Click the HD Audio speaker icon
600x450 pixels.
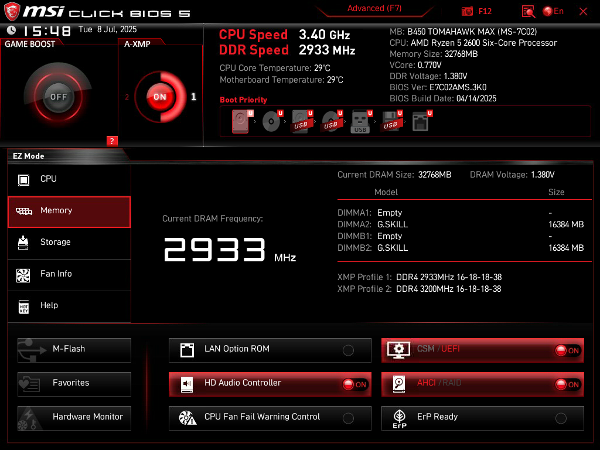pyautogui.click(x=187, y=384)
